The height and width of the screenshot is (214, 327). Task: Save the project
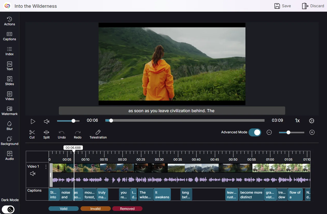point(283,6)
